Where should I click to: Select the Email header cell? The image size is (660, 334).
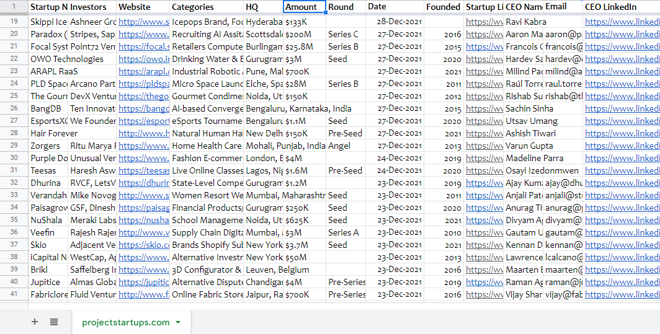pyautogui.click(x=563, y=7)
